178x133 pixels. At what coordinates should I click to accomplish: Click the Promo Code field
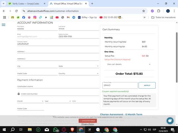tap(120, 85)
